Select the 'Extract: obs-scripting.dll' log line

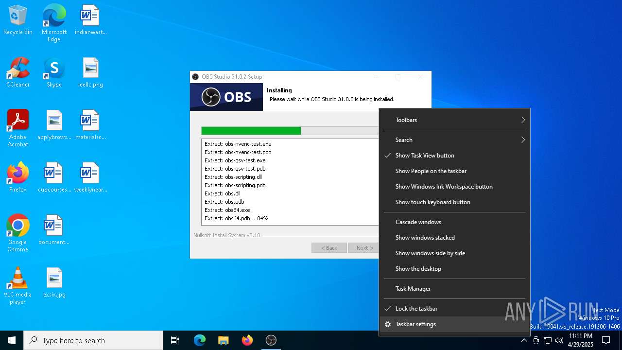pyautogui.click(x=233, y=177)
